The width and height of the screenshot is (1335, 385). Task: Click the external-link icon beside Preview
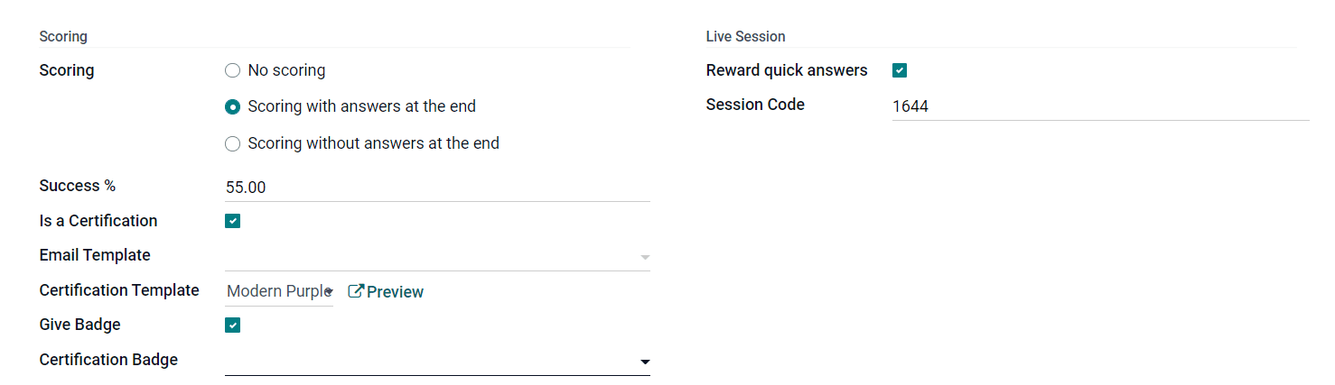[x=355, y=291]
